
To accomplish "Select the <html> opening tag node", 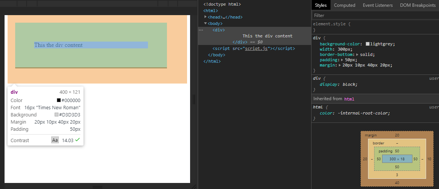I will 210,11.
